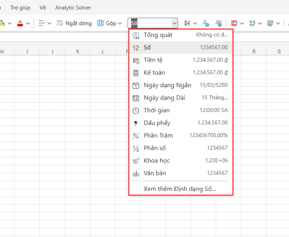Screen dimensions: 289x237
Task: Click the 1.234.567,00 ₫ Tiền tệ preview
Action: 210,60
